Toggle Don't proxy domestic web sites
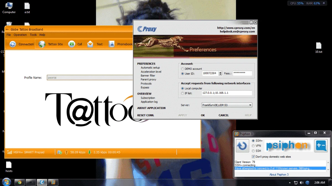The image size is (332, 186). click(253, 157)
